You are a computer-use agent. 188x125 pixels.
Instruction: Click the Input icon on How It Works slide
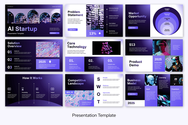pos(9,89)
